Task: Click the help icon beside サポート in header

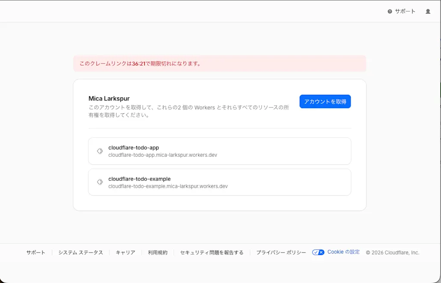Action: (389, 12)
